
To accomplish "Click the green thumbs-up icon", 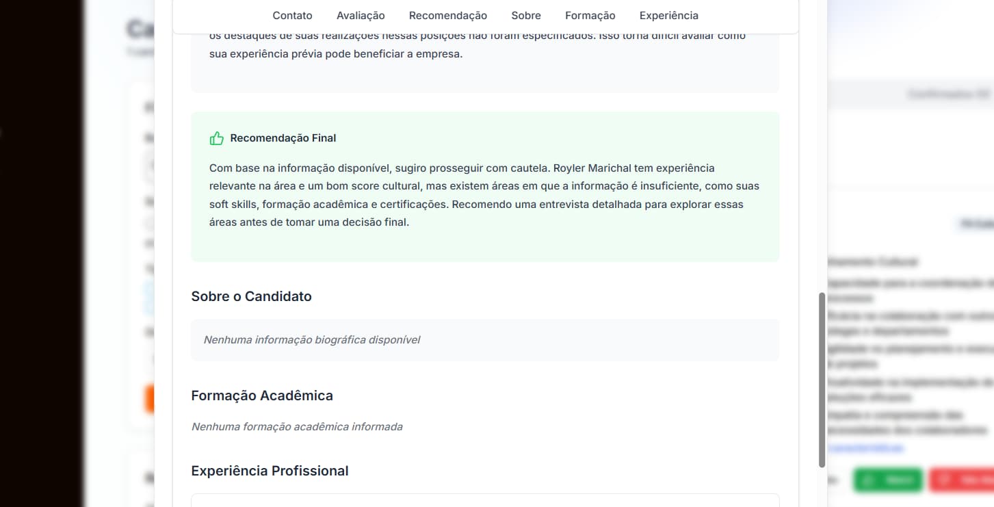I will pyautogui.click(x=217, y=138).
